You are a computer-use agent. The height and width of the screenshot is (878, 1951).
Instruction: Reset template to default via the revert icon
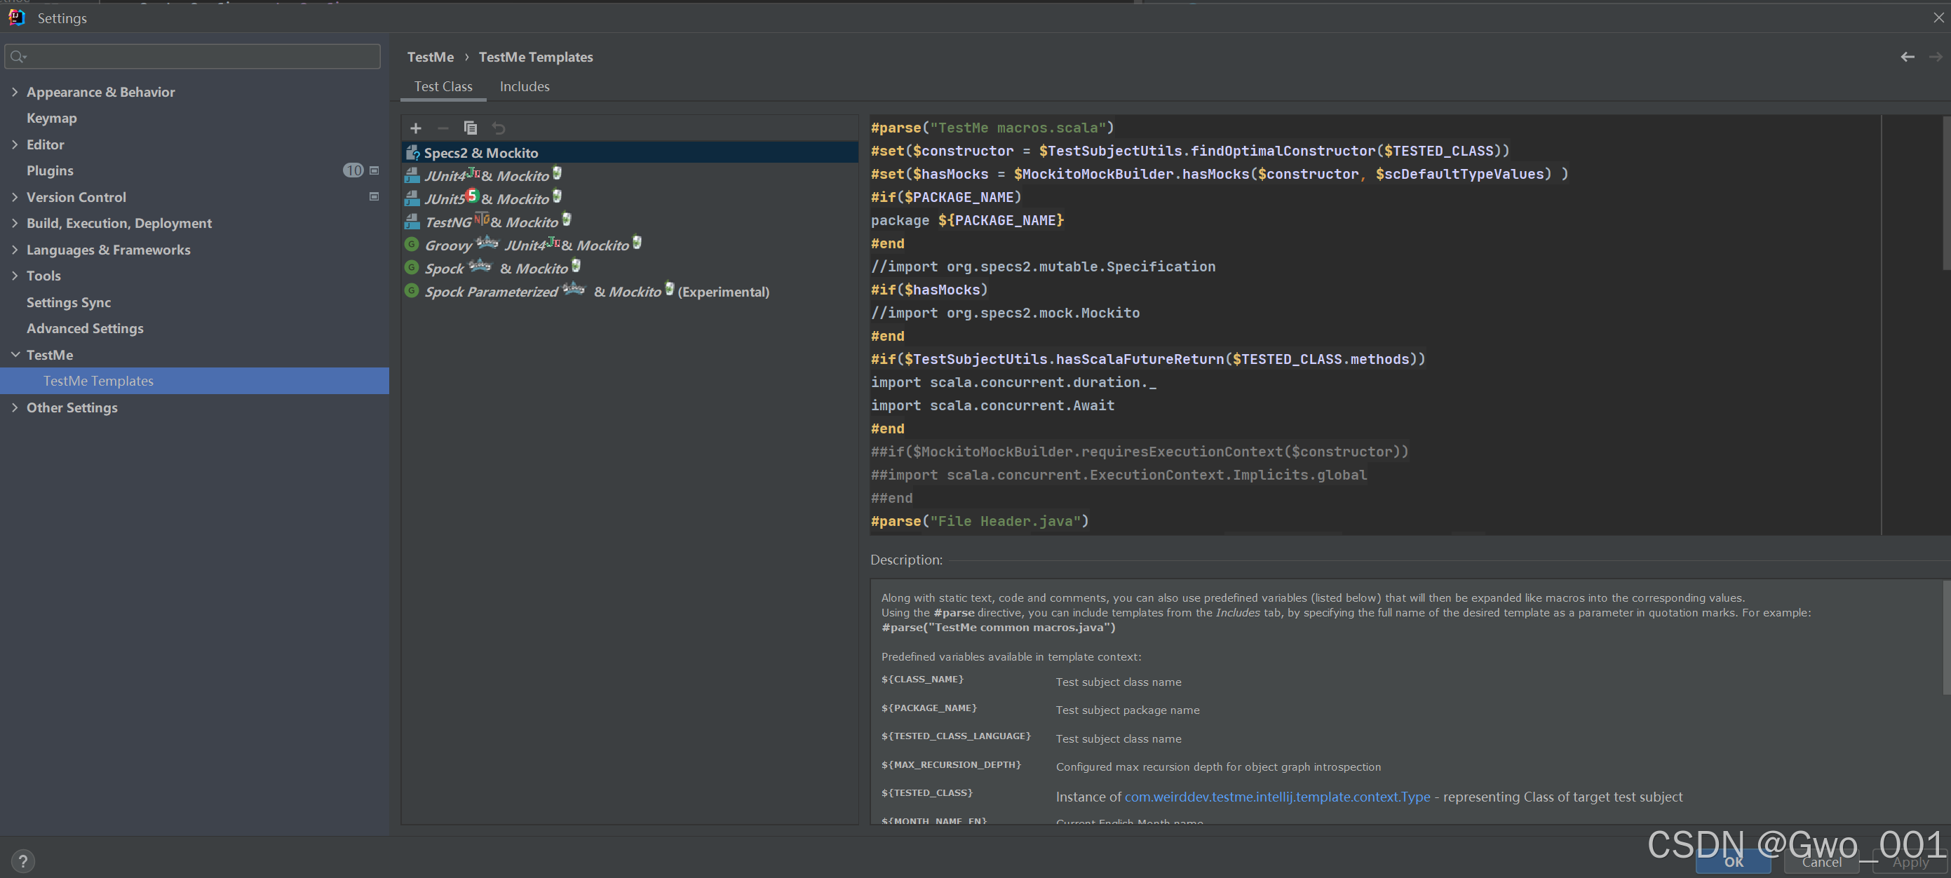pos(499,128)
